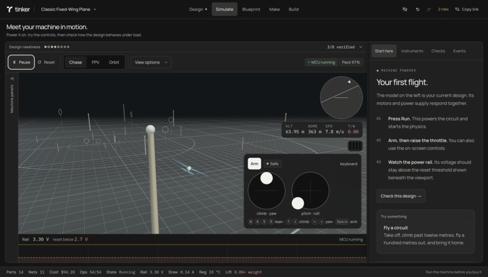This screenshot has height=277, width=488.
Task: Click the reset below 2.7 V threshold label
Action: [70, 240]
